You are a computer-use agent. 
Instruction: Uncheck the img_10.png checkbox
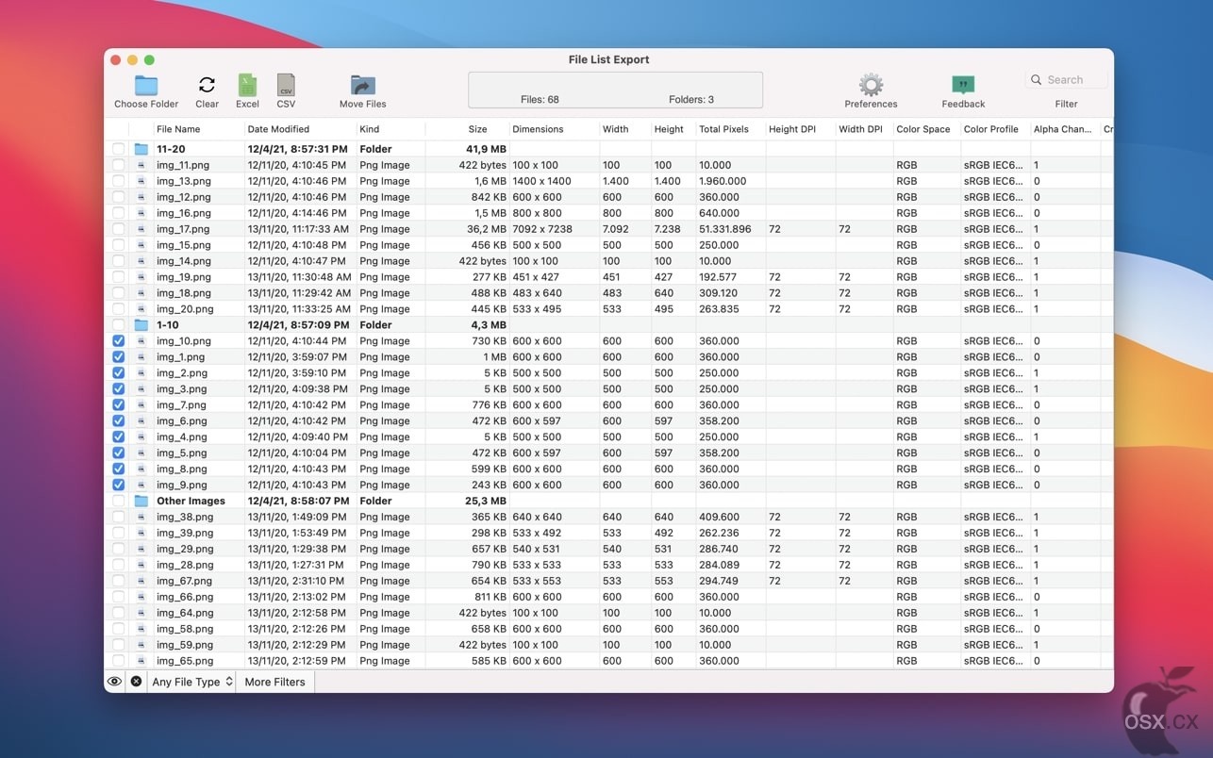tap(118, 341)
